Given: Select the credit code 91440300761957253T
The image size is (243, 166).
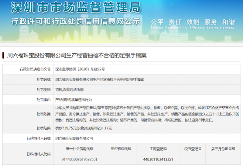Looking at the screenshot, I should (x=80, y=159).
